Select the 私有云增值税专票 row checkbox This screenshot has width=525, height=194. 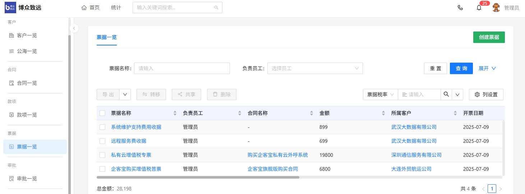[102, 155]
